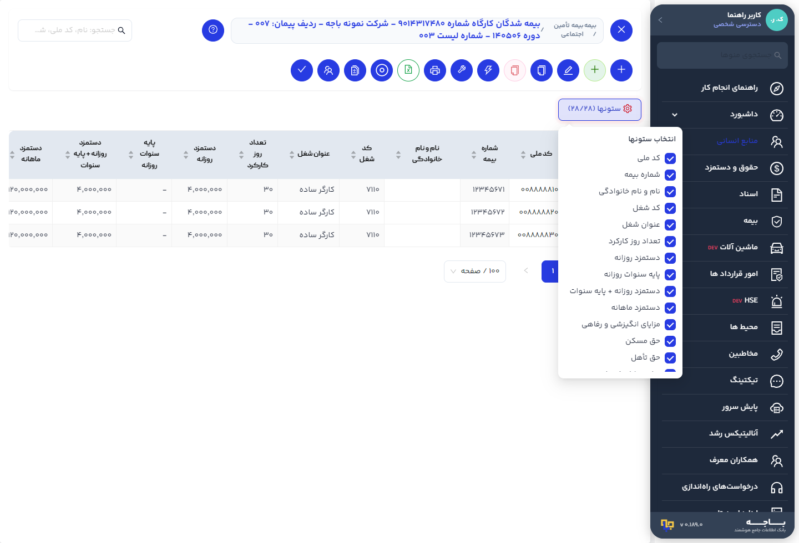Click the blue X close page icon
Image resolution: width=799 pixels, height=543 pixels.
621,30
